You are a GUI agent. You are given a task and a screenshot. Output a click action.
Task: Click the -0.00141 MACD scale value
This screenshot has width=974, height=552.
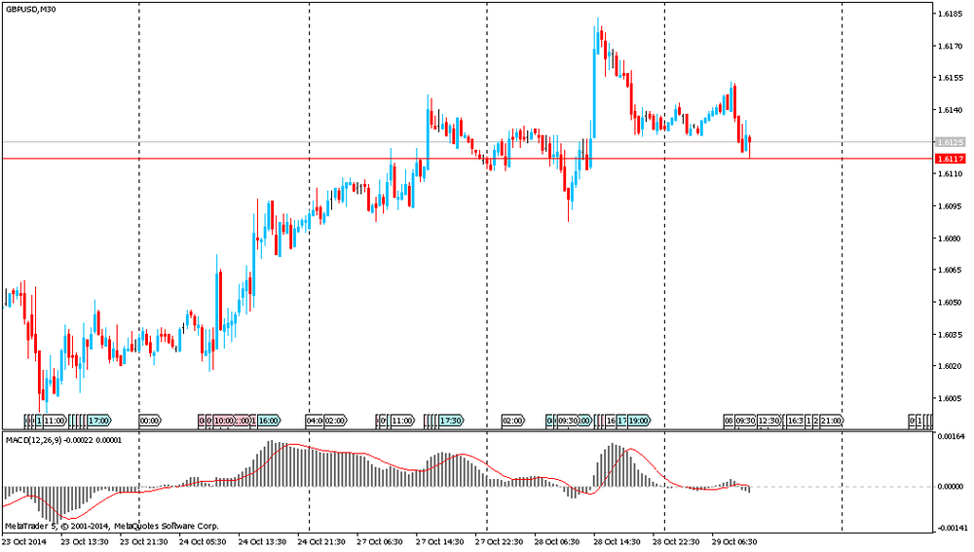coord(951,528)
